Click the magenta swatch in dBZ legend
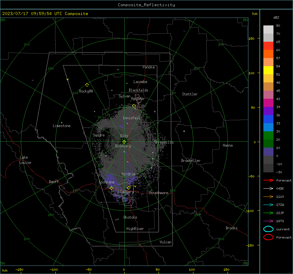The height and width of the screenshot is (274, 293). pos(268,103)
